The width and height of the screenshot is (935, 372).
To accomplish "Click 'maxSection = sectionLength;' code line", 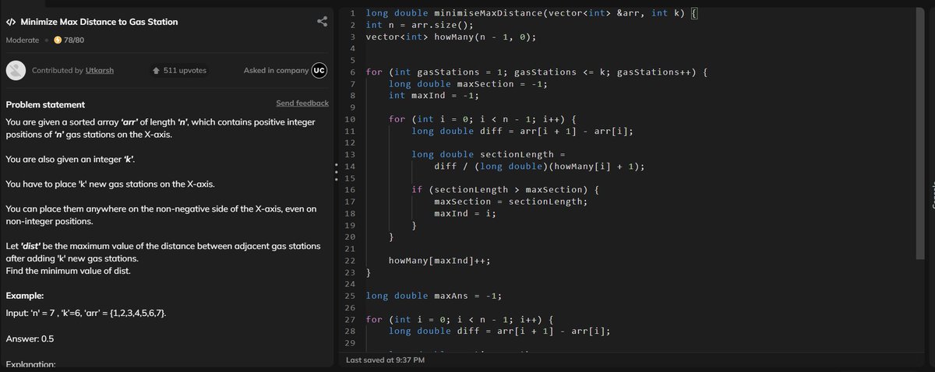I will [x=510, y=202].
